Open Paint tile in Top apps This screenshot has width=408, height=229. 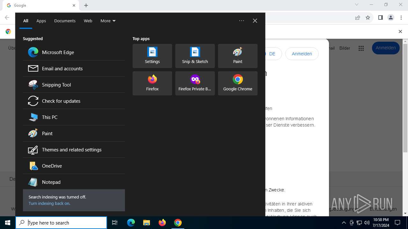238,56
